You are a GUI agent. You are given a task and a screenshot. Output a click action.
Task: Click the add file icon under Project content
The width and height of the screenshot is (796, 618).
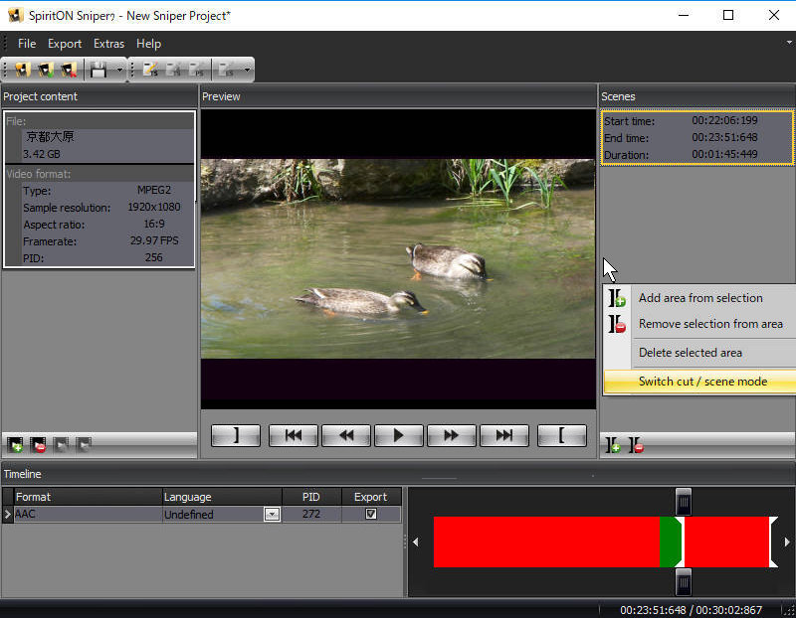point(16,445)
